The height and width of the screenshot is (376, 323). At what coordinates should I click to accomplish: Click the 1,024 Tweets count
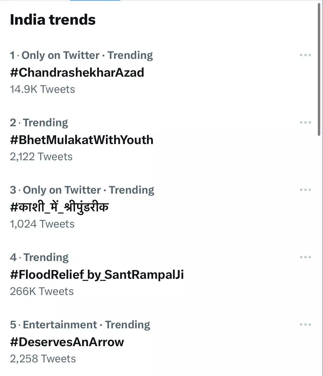click(x=42, y=224)
